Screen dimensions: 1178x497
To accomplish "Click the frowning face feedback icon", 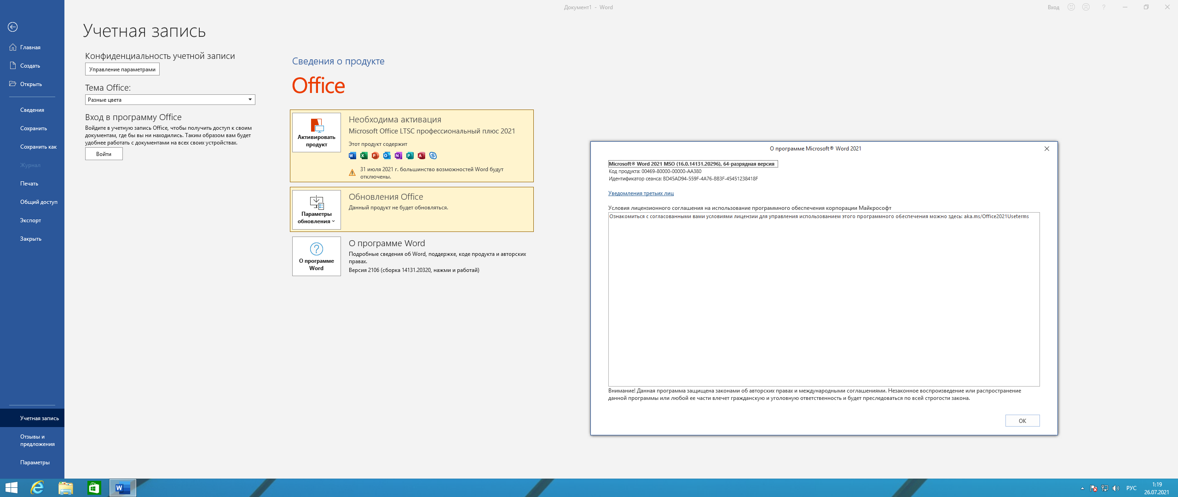I will pyautogui.click(x=1086, y=7).
